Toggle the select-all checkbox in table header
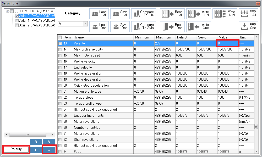The width and height of the screenshot is (262, 157). pyautogui.click(x=60, y=37)
